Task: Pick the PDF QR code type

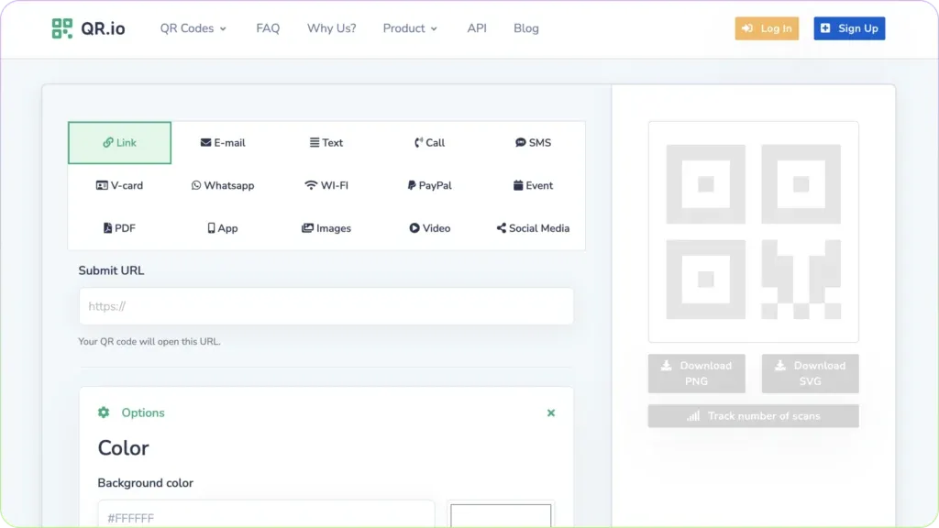Action: 119,228
